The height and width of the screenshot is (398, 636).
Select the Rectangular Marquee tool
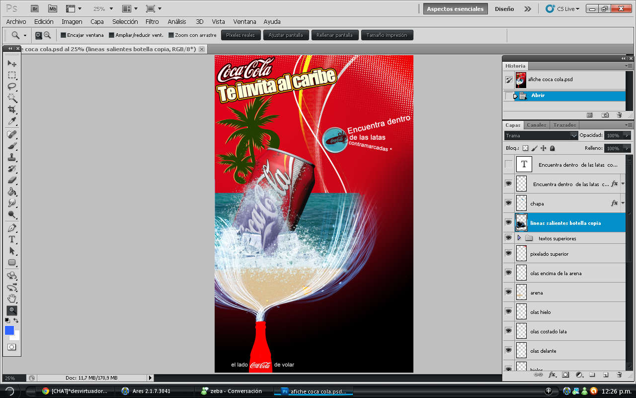pos(12,75)
